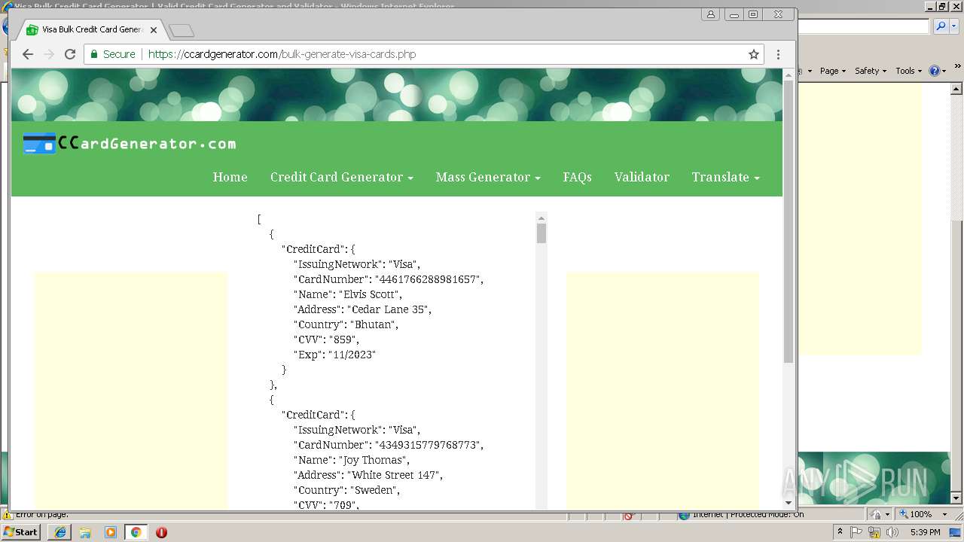This screenshot has width=964, height=542.
Task: Click the IE popup blocked status icon
Action: coord(629,516)
